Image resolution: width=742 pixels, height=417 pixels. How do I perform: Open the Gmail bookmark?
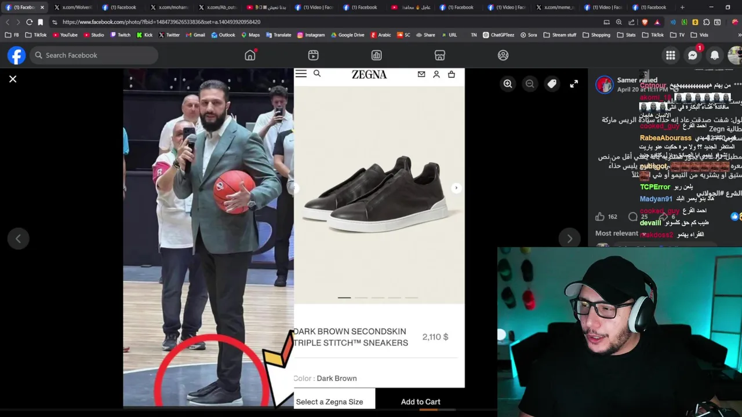[195, 35]
